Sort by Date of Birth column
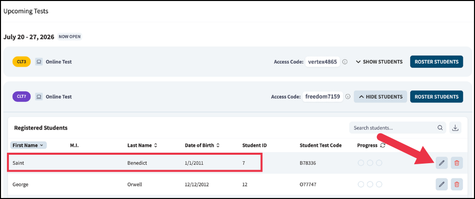 pyautogui.click(x=202, y=145)
